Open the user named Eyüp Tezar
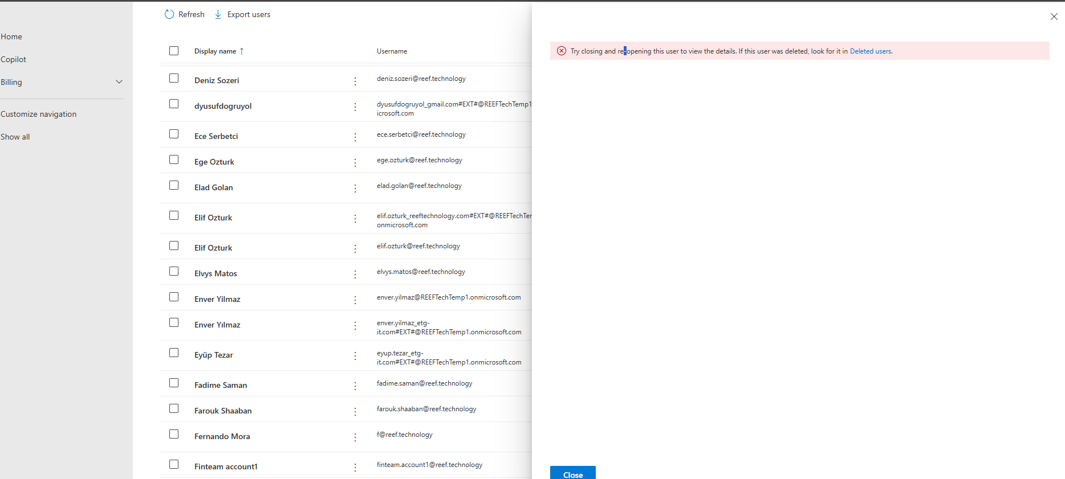Screen dimensions: 1065x479 [214, 355]
